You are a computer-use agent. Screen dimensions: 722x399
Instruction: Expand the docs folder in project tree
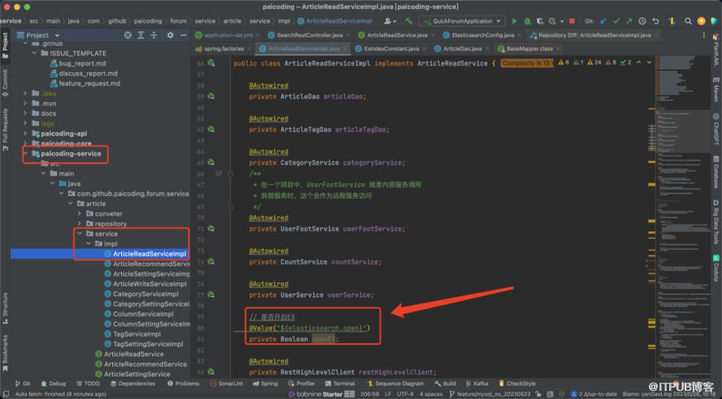pos(26,114)
